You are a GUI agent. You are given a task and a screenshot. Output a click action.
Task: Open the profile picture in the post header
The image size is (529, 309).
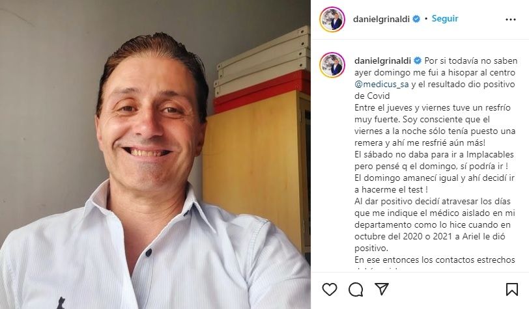332,20
